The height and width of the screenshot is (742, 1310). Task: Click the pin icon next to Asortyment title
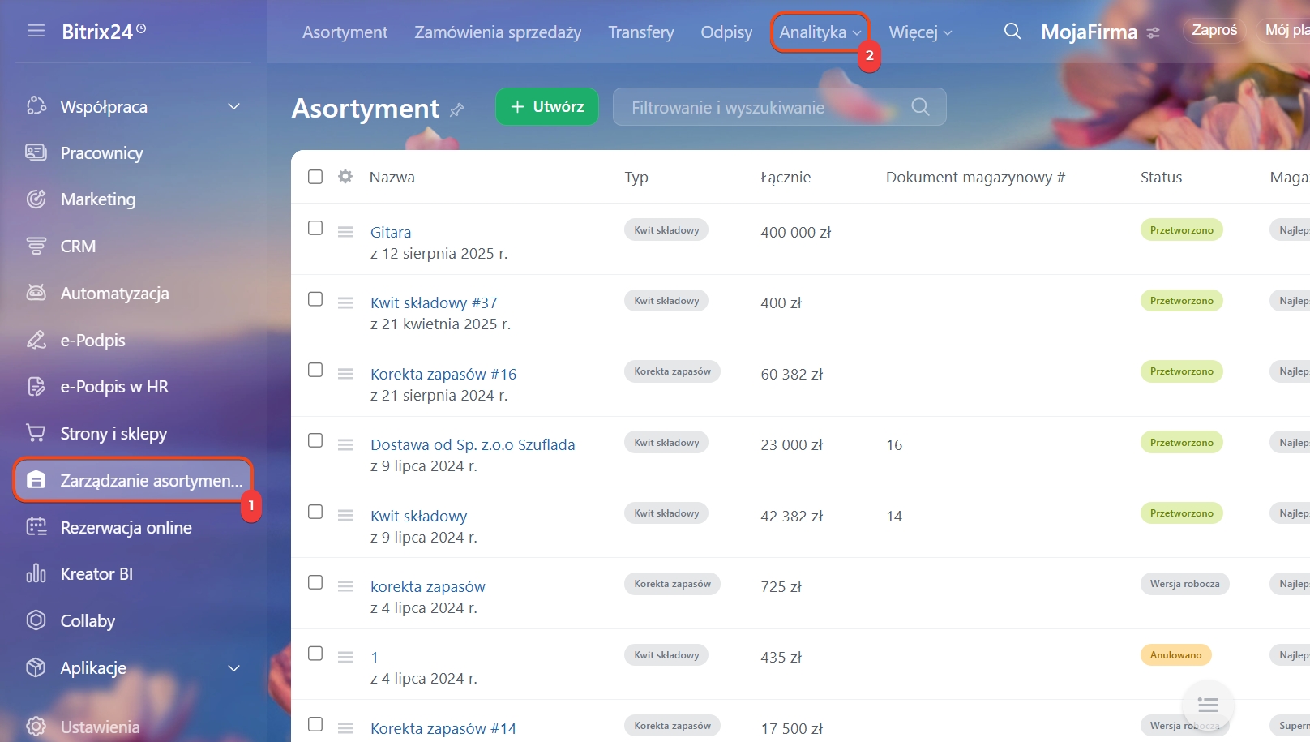tap(457, 109)
